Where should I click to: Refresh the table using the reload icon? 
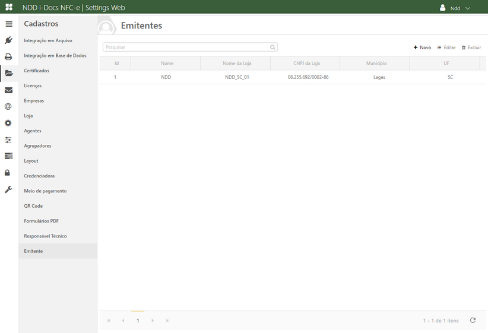coord(473,321)
